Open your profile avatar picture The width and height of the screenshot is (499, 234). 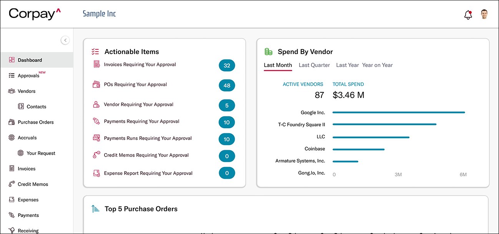click(x=484, y=14)
